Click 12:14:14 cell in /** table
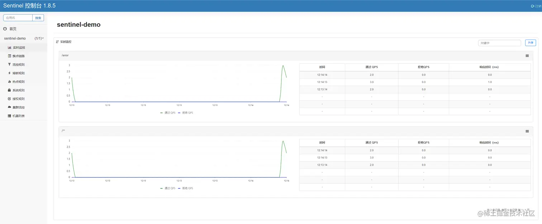Viewport: 542px width, 224px height. click(x=322, y=150)
